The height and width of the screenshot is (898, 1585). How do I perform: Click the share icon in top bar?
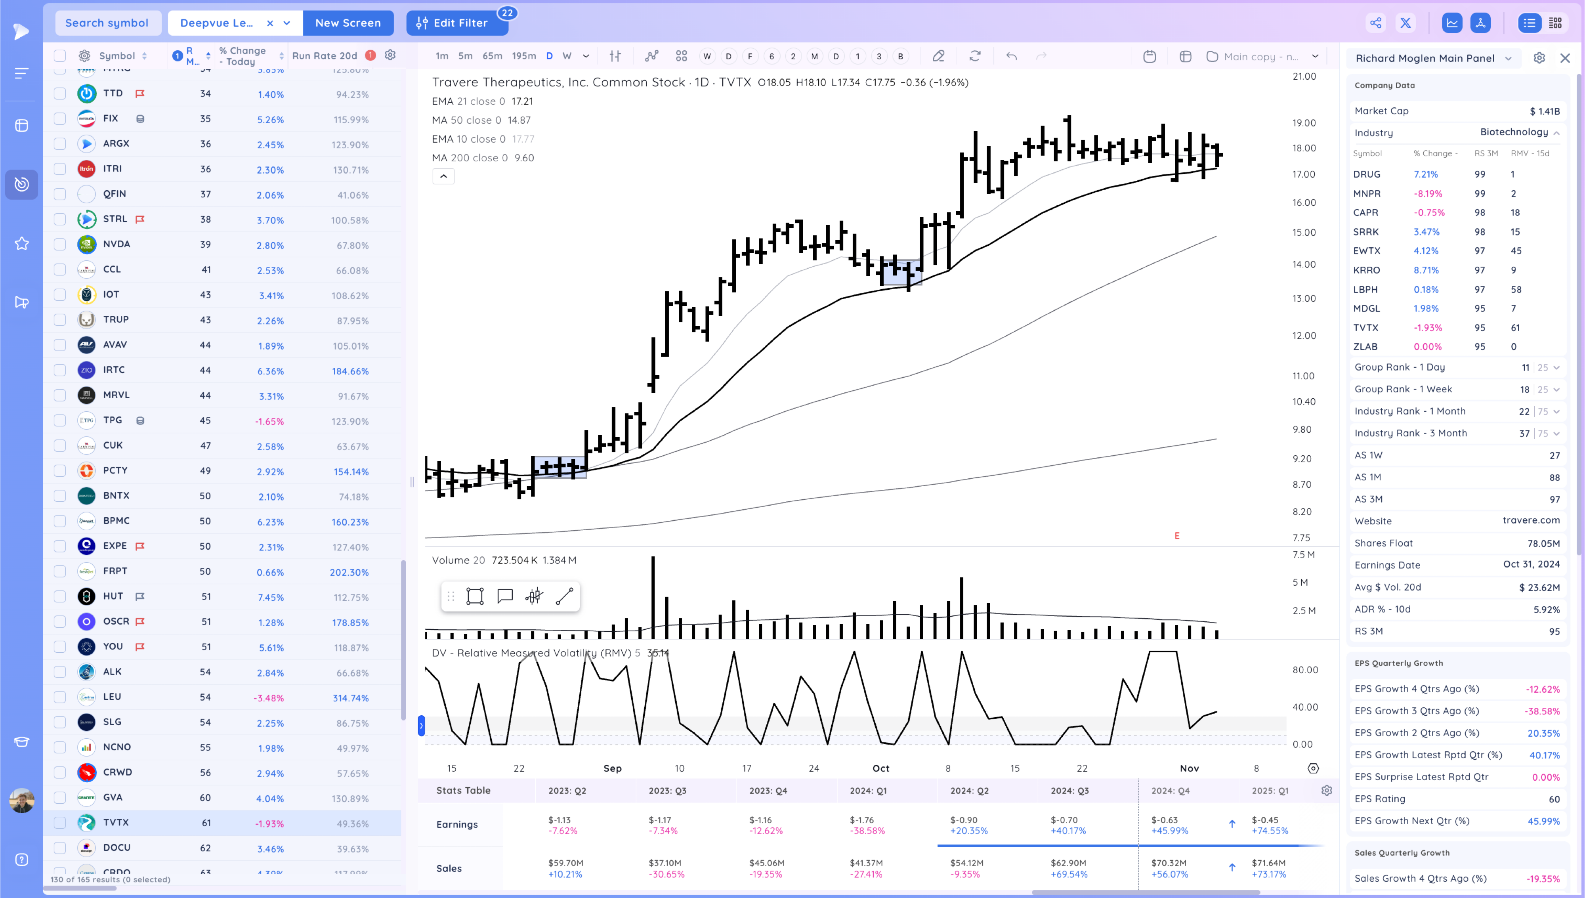tap(1375, 23)
